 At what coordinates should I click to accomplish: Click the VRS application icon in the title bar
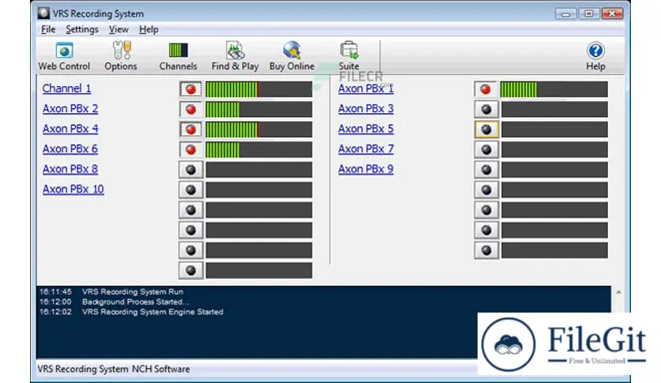43,13
